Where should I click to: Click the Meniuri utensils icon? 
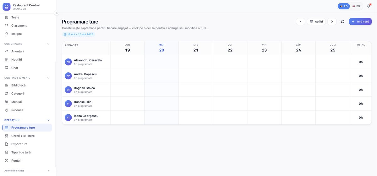pos(7,102)
